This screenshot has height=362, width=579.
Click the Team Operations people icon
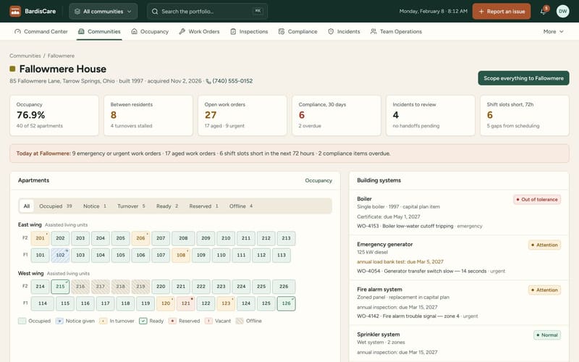[x=373, y=32]
